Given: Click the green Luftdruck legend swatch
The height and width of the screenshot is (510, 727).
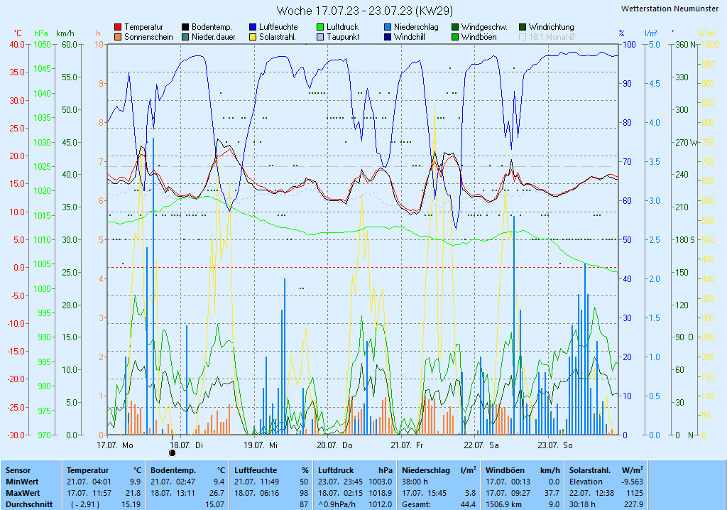Looking at the screenshot, I should pyautogui.click(x=320, y=28).
